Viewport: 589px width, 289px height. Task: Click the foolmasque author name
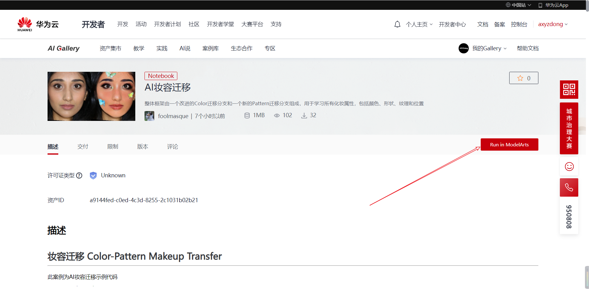pyautogui.click(x=173, y=116)
